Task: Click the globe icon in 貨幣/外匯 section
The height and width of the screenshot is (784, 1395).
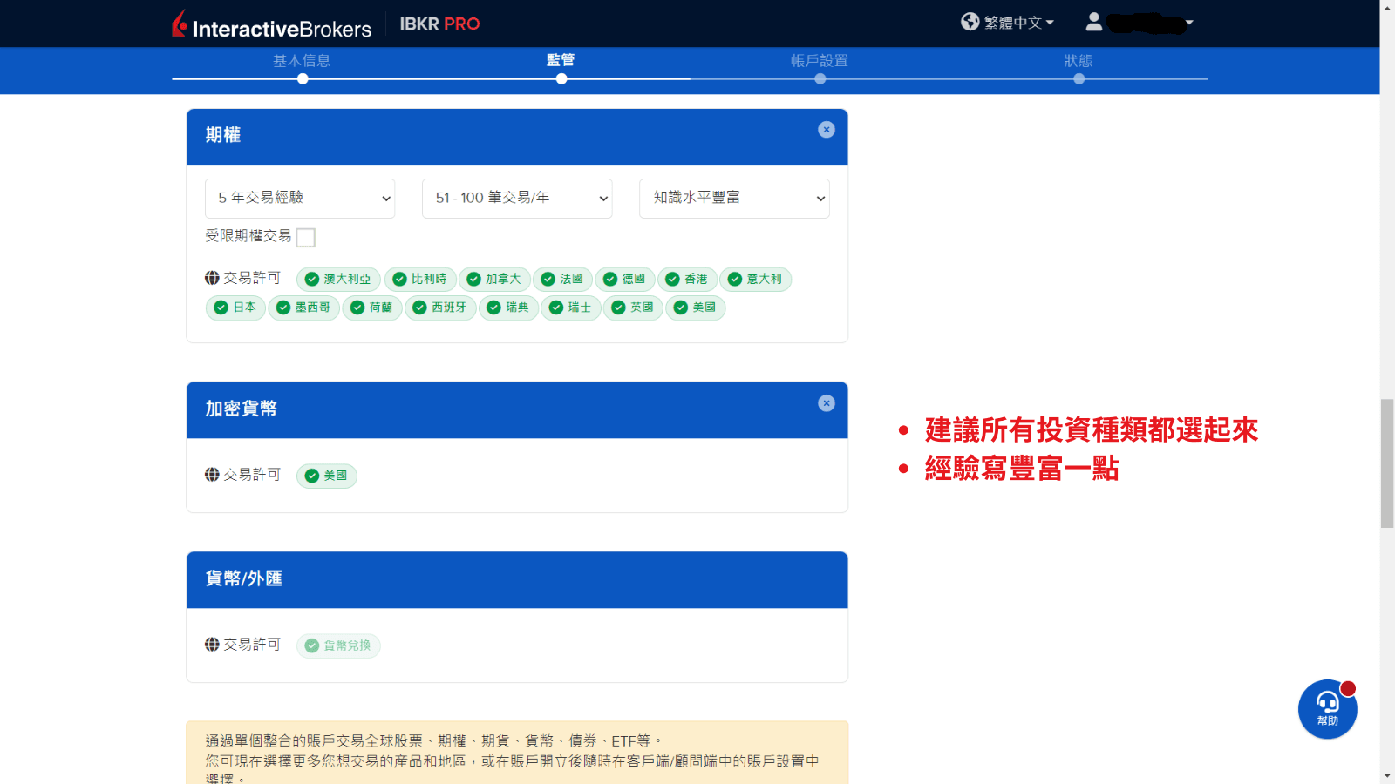Action: [212, 645]
